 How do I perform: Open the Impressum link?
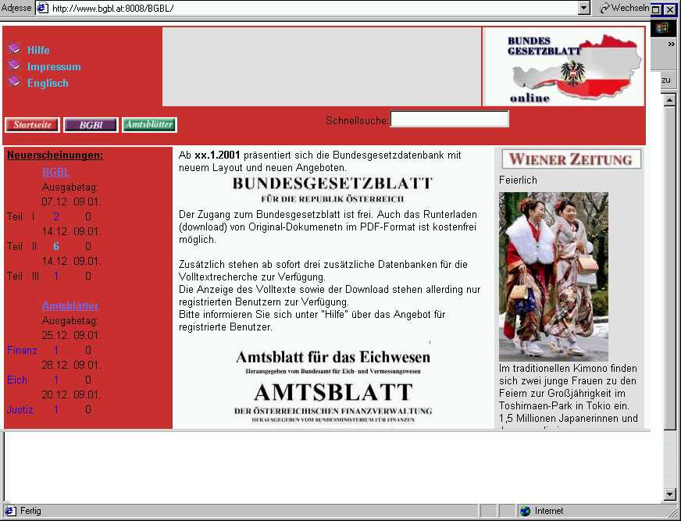click(x=55, y=67)
